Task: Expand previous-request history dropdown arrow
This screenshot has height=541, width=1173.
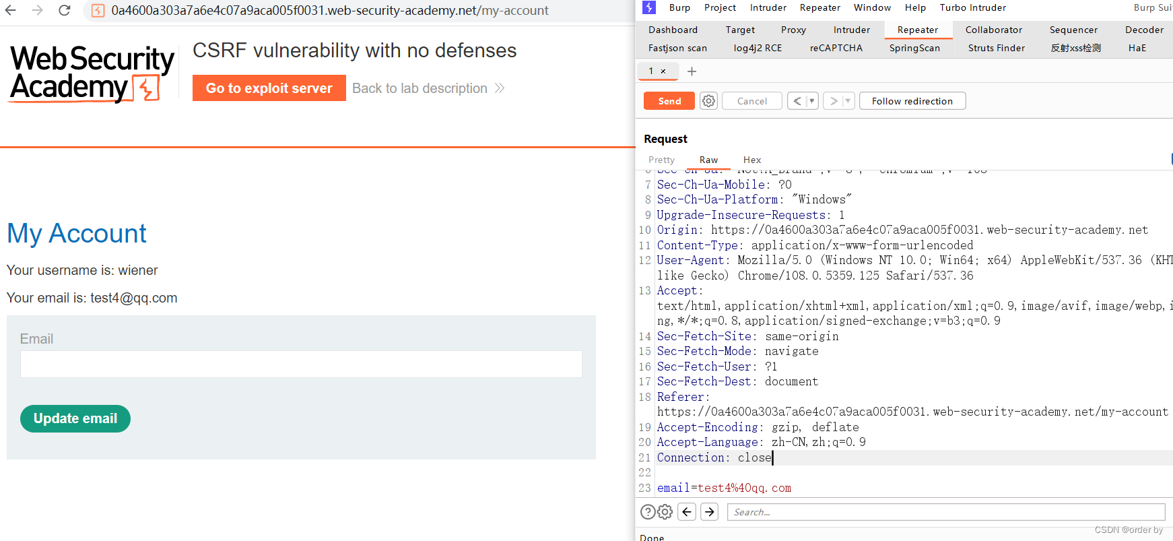Action: pyautogui.click(x=812, y=101)
